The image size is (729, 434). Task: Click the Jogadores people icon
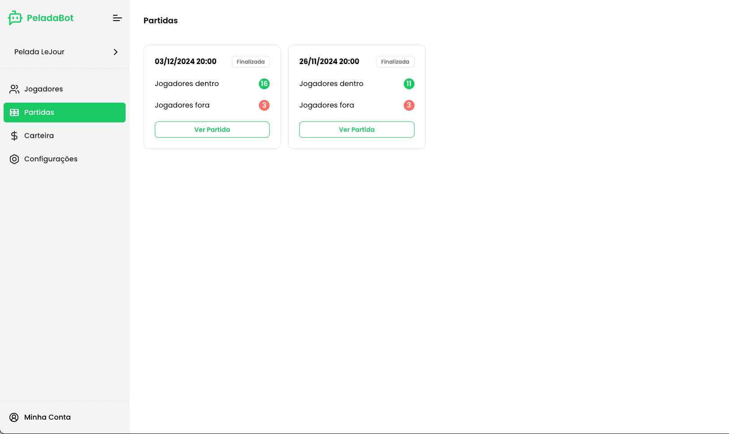14,89
